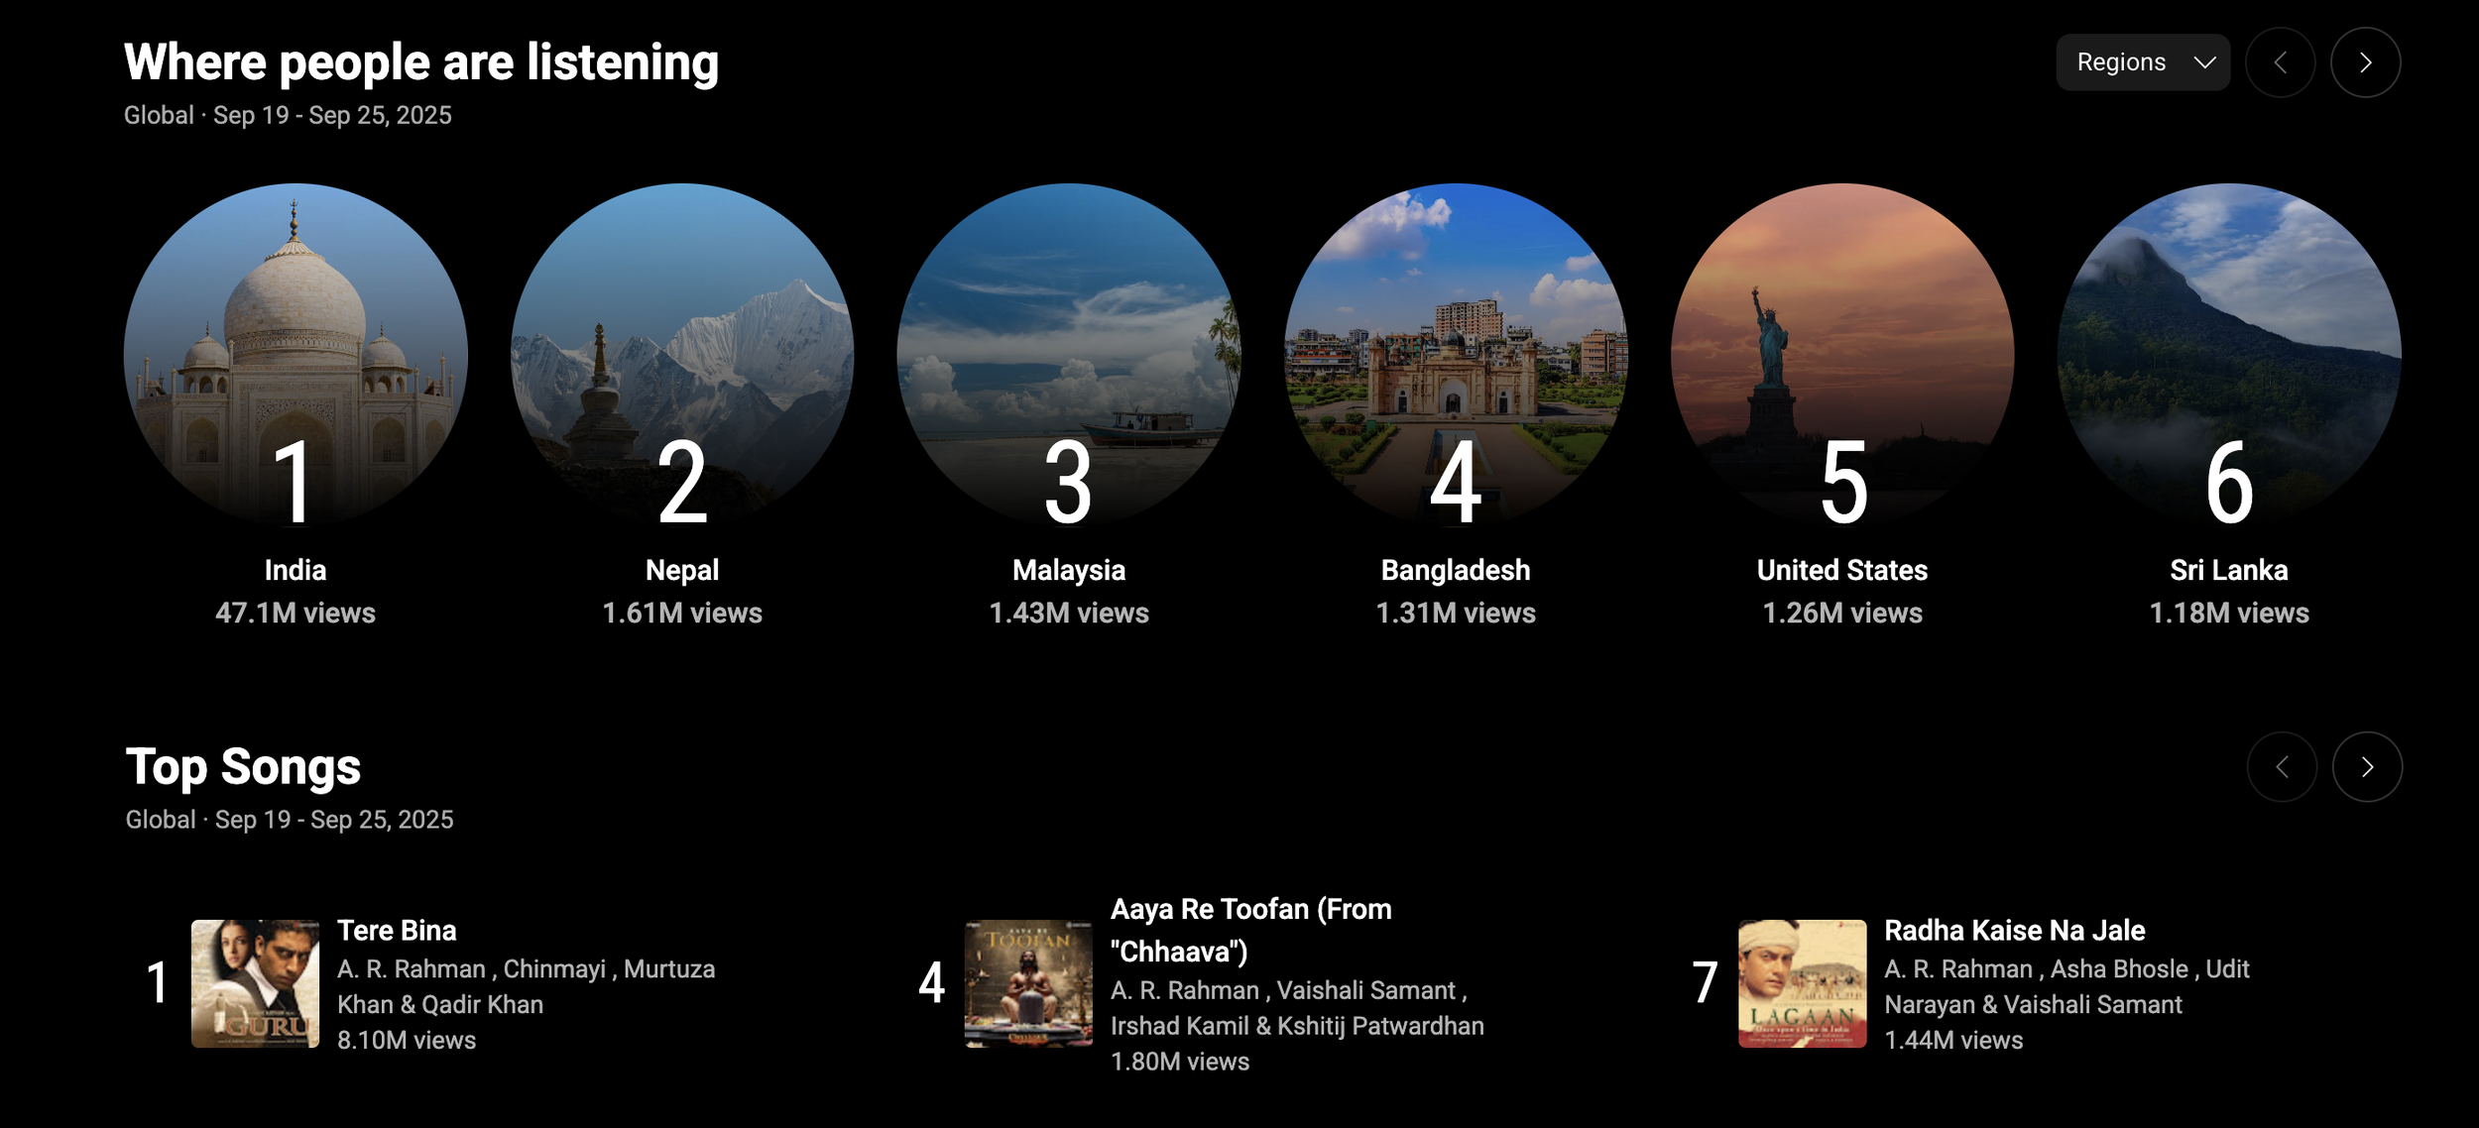Click the Guru album cover

coord(255,983)
